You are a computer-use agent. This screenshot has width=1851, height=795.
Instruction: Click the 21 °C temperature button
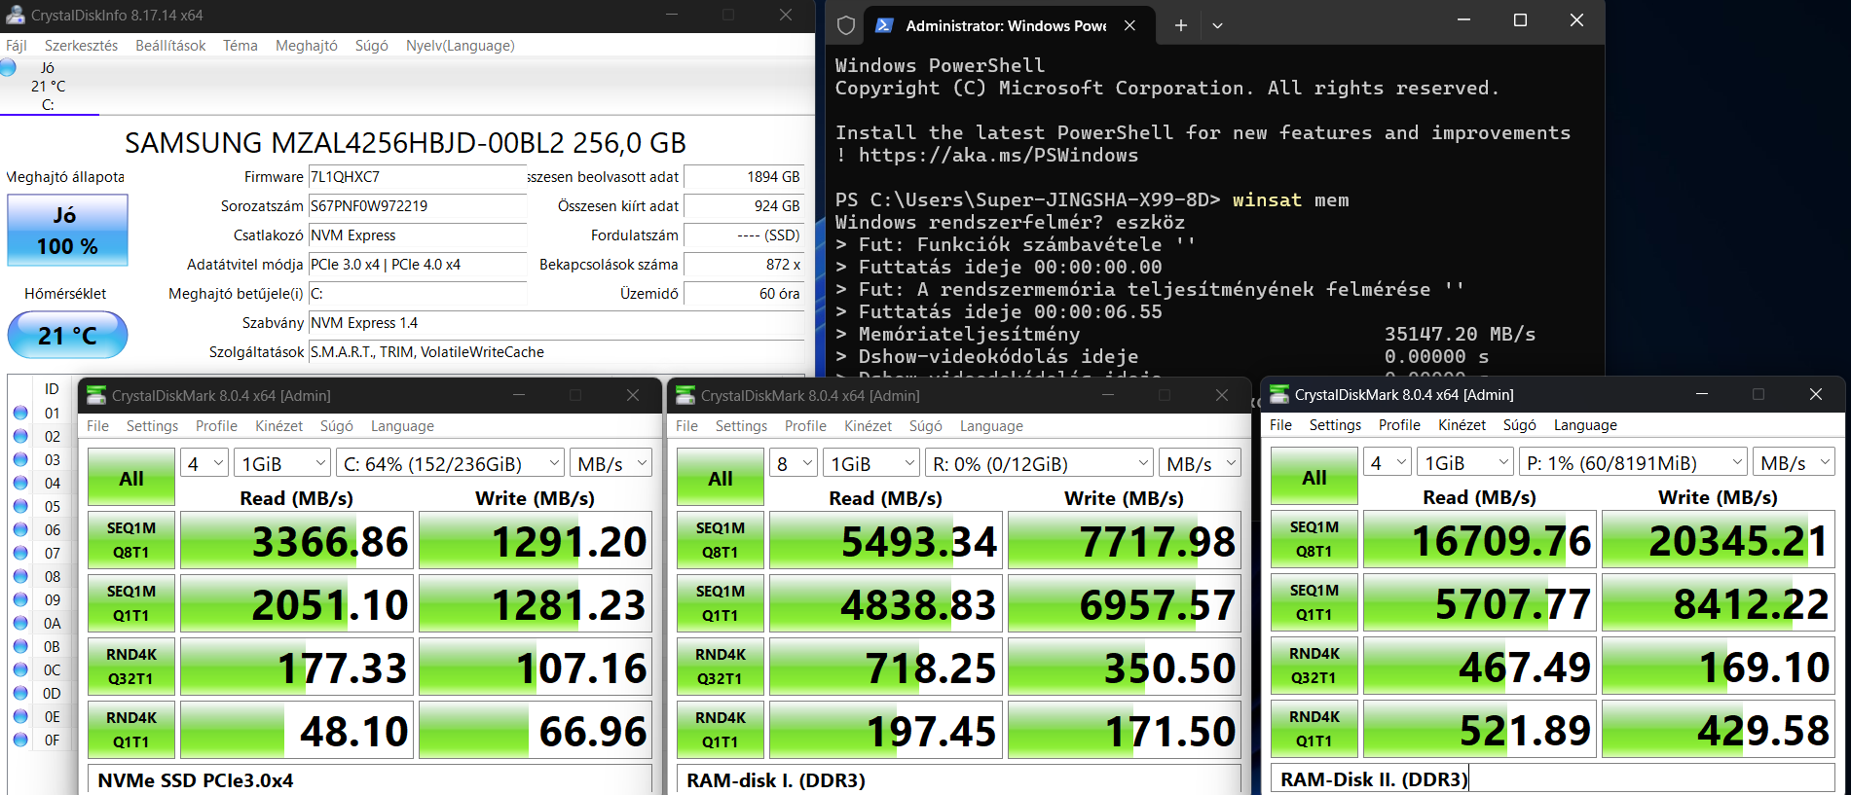tap(67, 335)
